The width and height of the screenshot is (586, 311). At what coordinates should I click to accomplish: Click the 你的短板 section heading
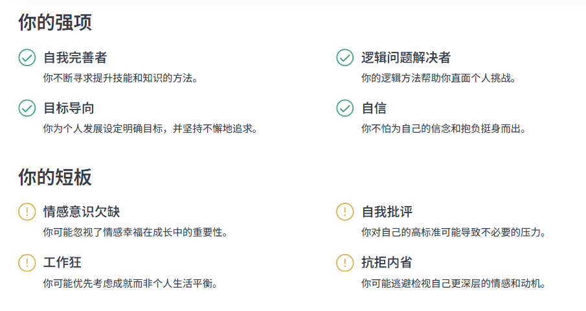click(x=55, y=177)
